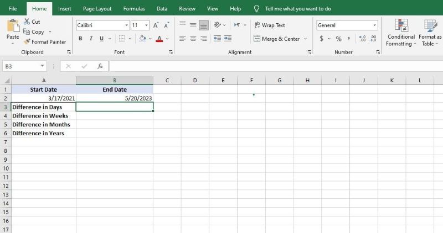This screenshot has width=443, height=233.
Task: Click the Format as Table button
Action: click(430, 33)
